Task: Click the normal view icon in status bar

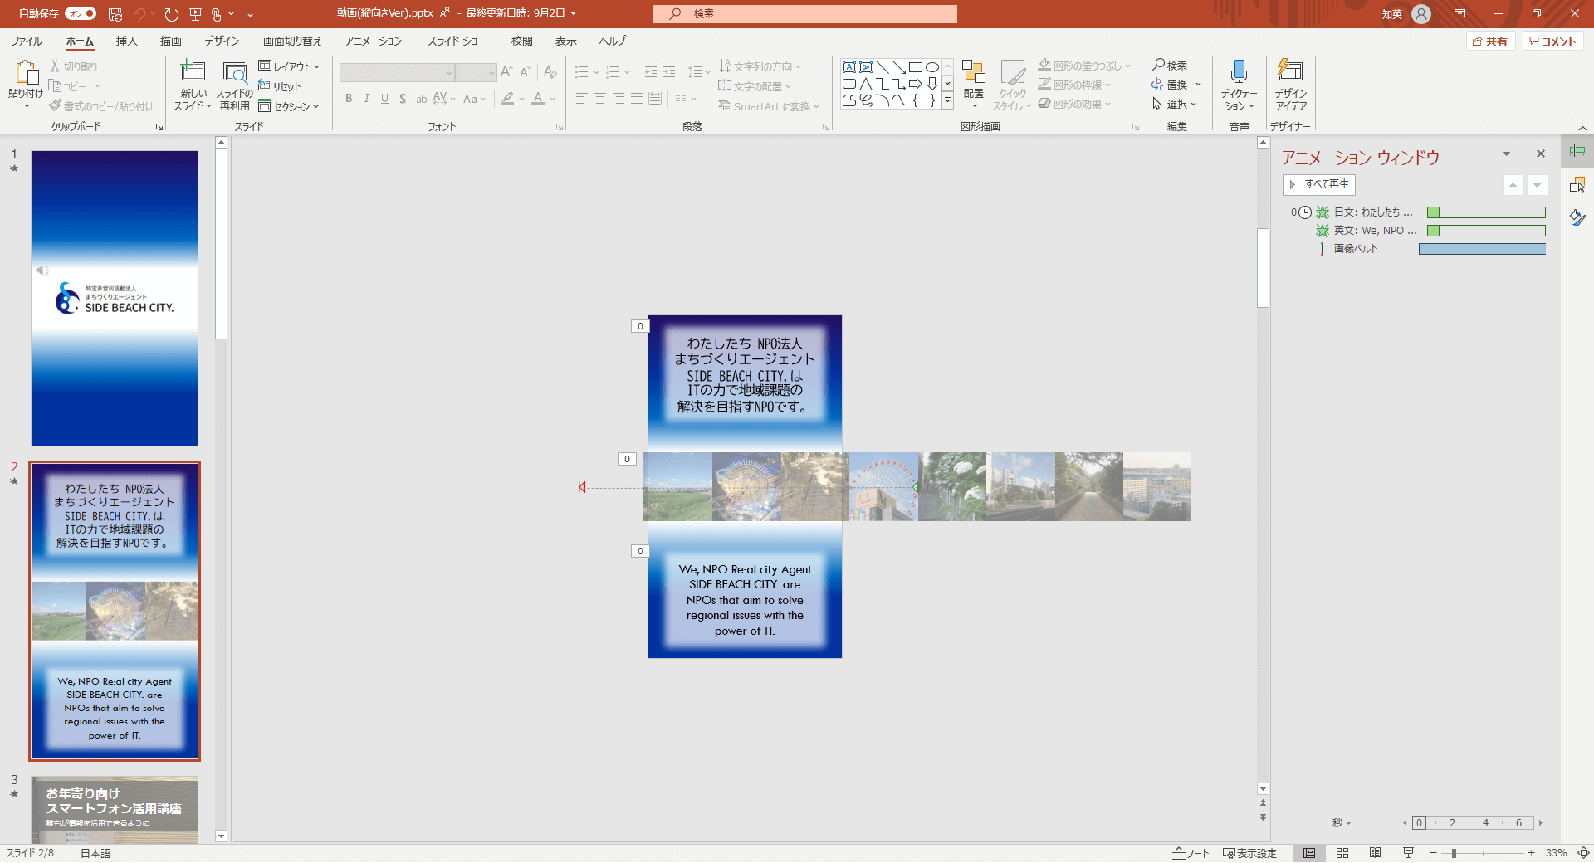Action: (x=1309, y=853)
